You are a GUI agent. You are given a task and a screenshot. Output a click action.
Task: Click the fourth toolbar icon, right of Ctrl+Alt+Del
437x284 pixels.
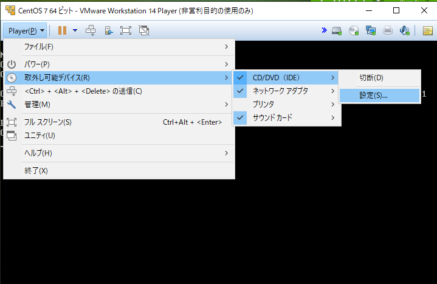[109, 30]
